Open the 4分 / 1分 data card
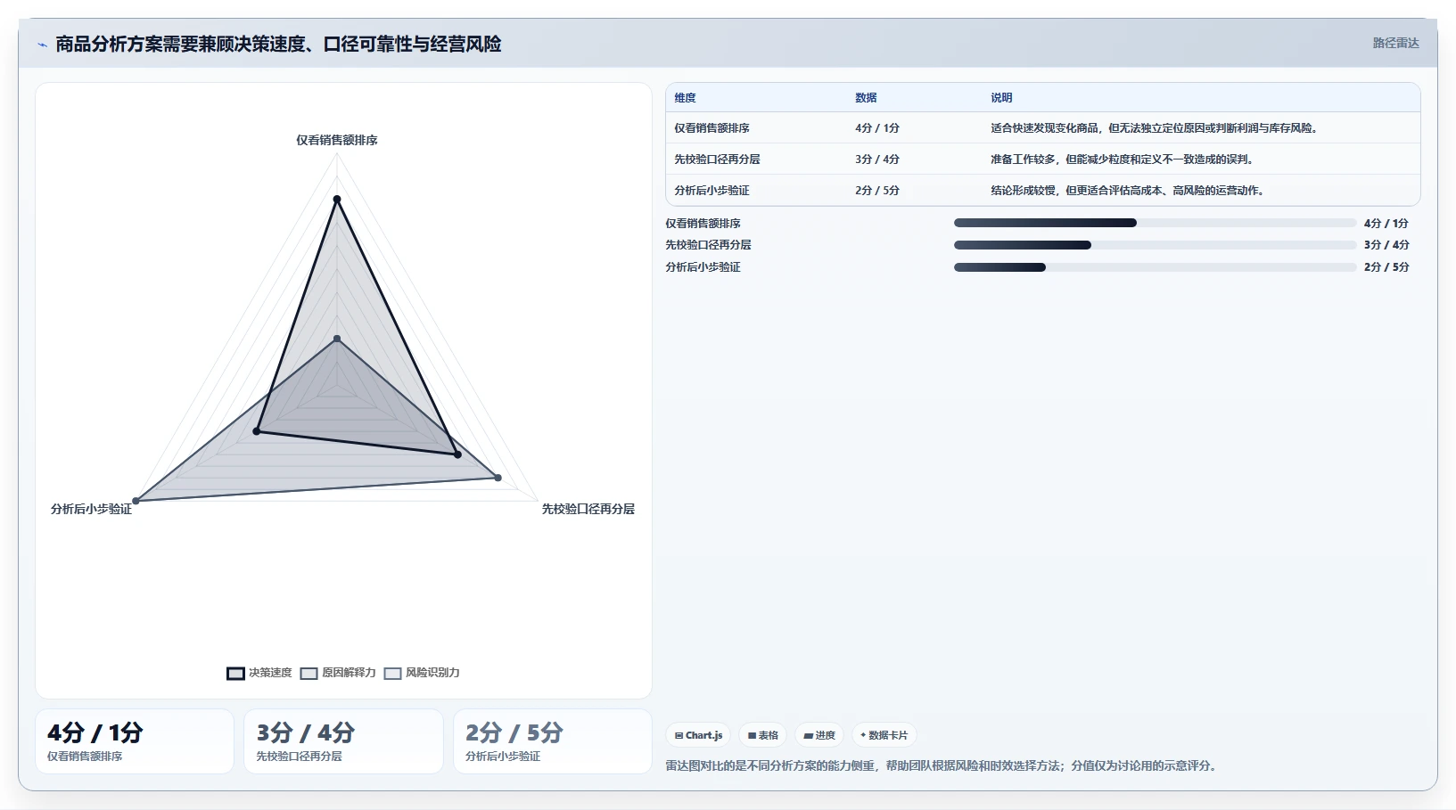The image size is (1456, 810). pyautogui.click(x=135, y=741)
